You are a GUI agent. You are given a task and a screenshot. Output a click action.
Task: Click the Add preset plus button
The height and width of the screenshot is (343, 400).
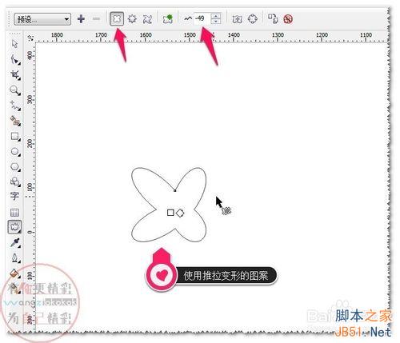pyautogui.click(x=81, y=19)
